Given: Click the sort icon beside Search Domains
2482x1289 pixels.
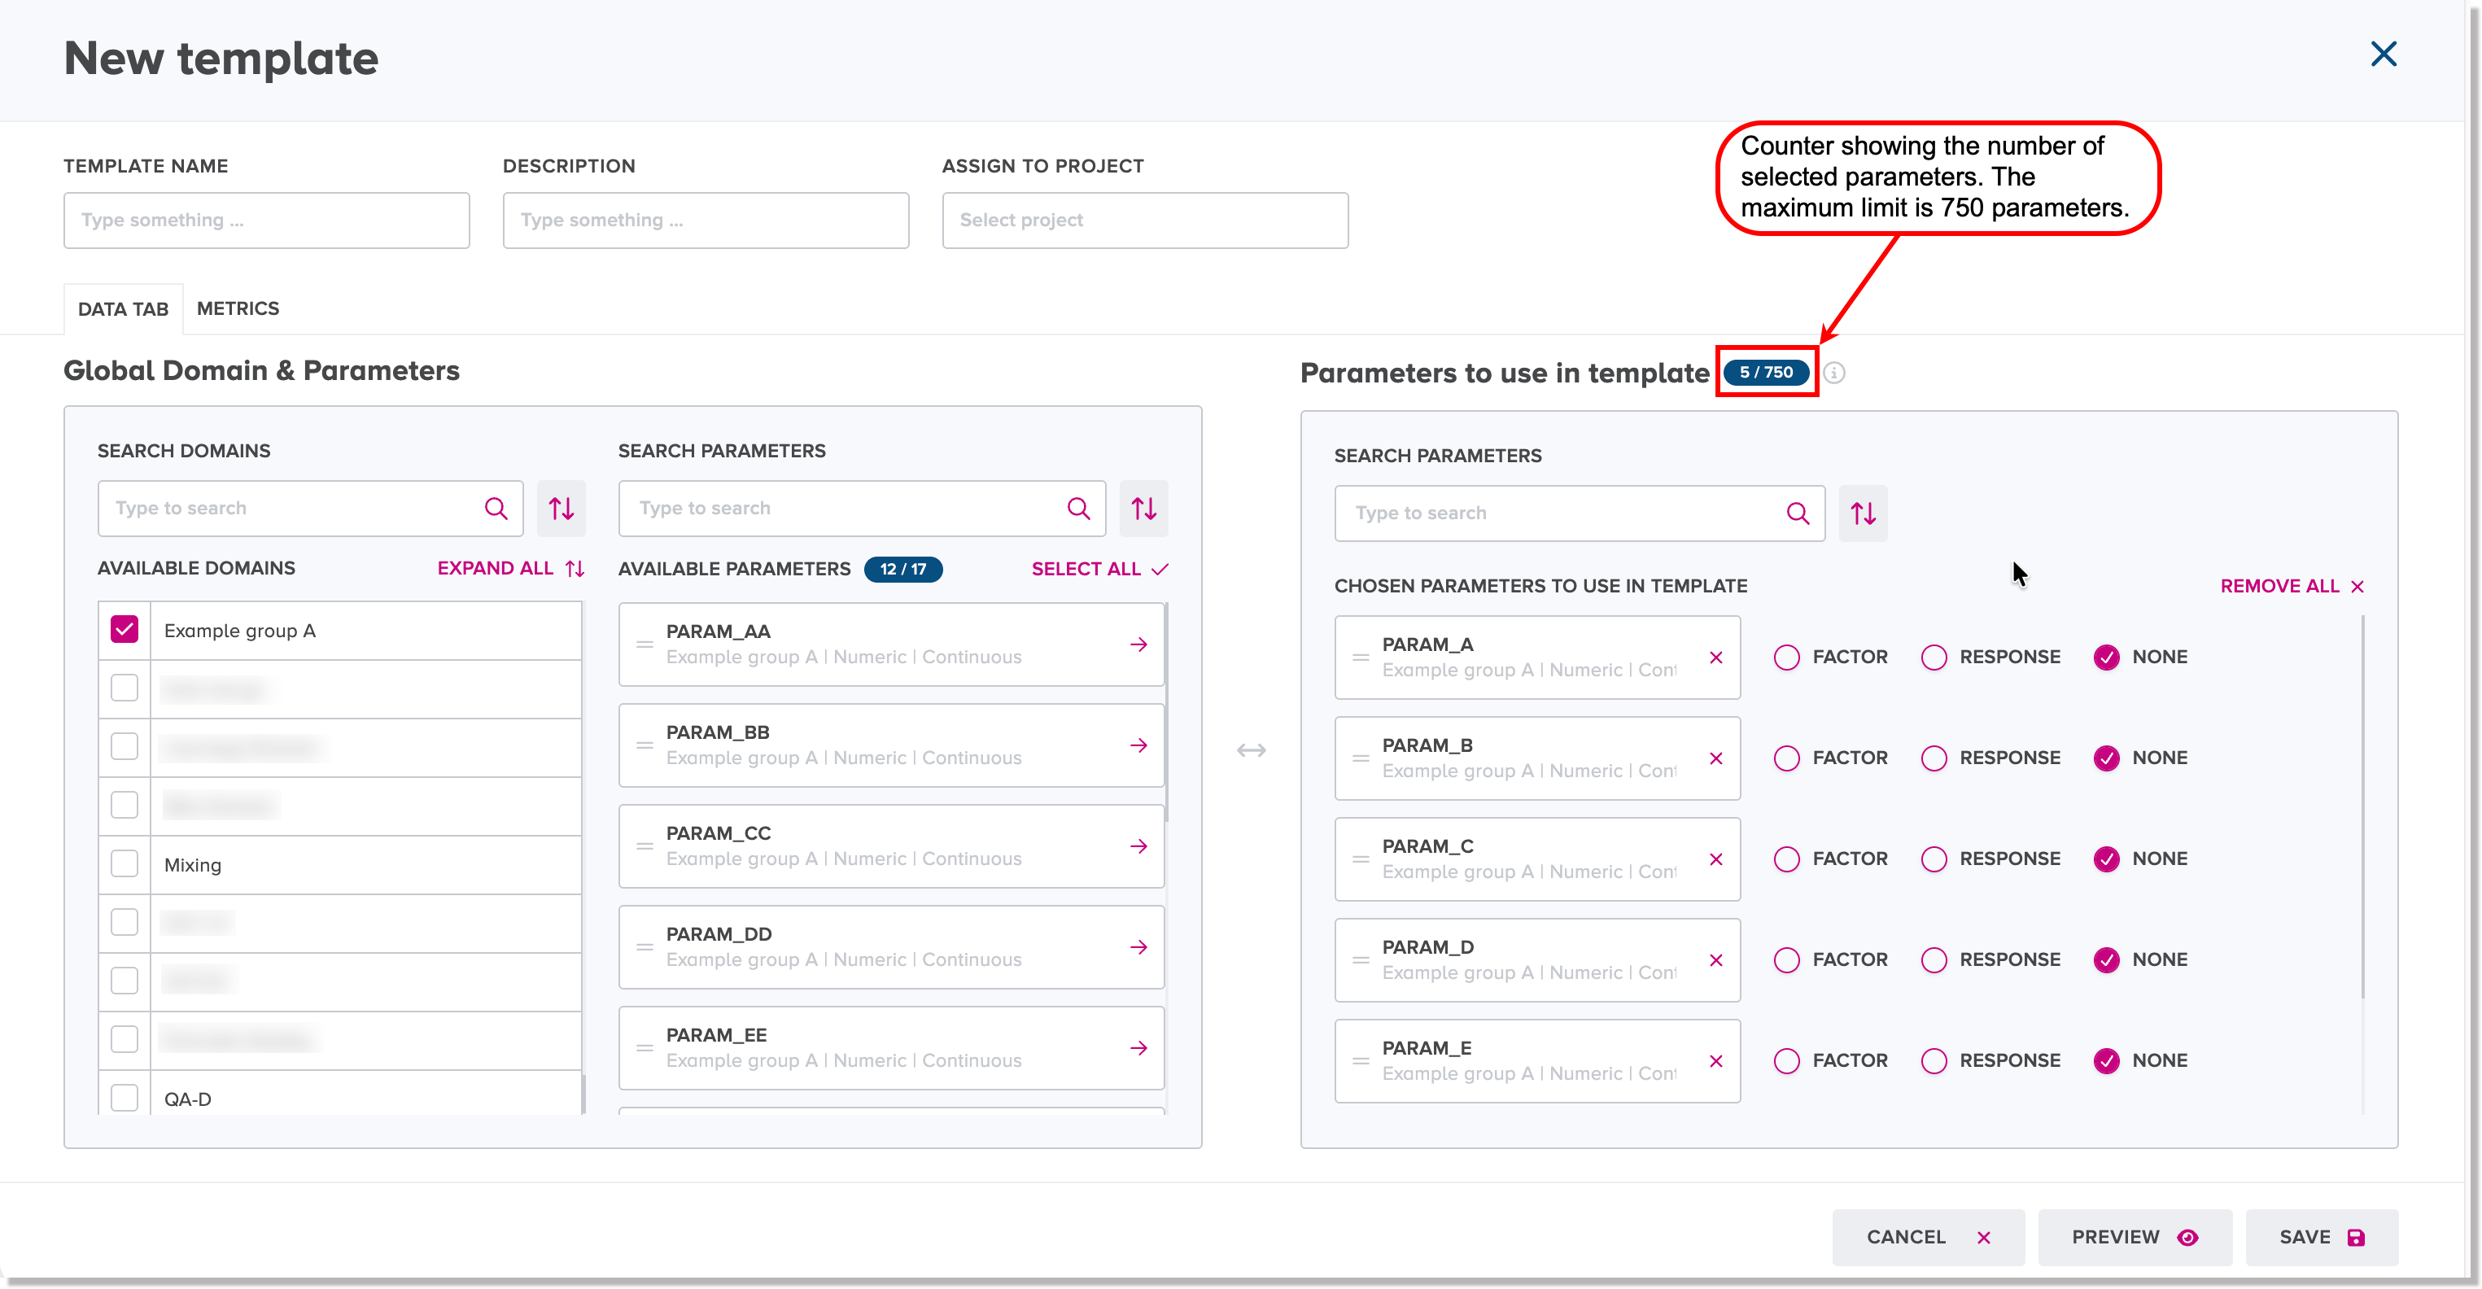Looking at the screenshot, I should (561, 508).
